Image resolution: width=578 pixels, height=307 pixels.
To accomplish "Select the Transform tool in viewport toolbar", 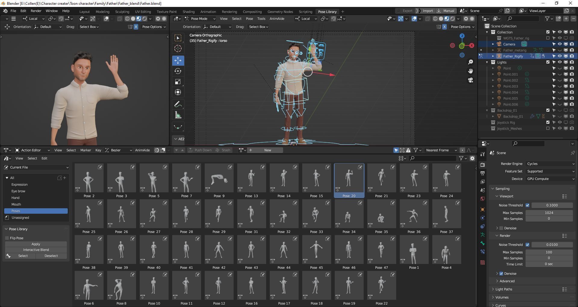I will [178, 92].
